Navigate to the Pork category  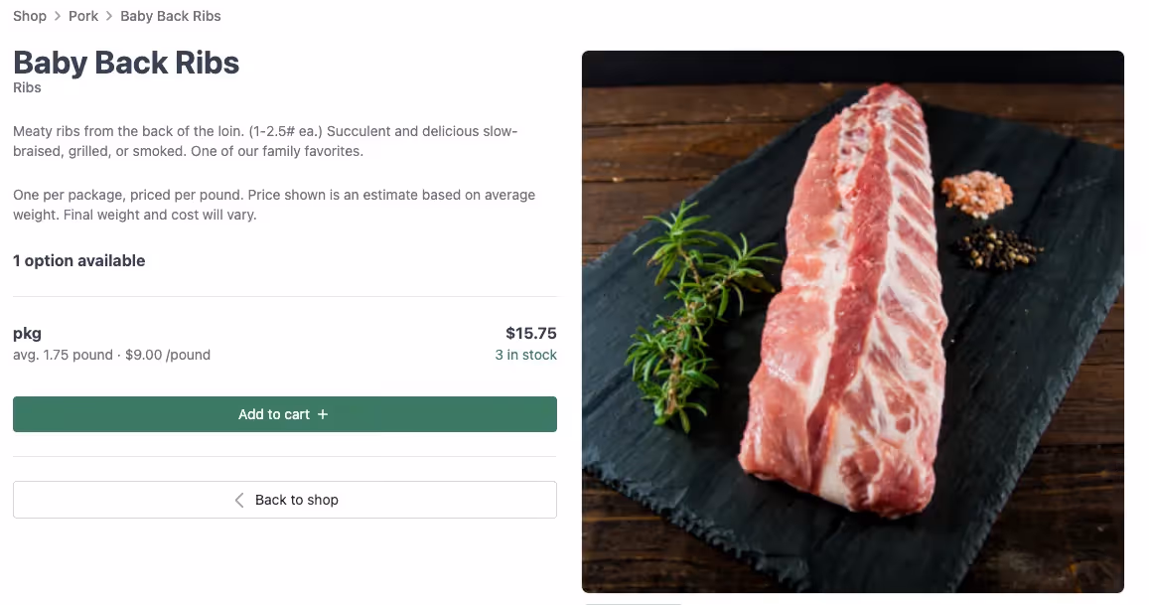[x=82, y=16]
